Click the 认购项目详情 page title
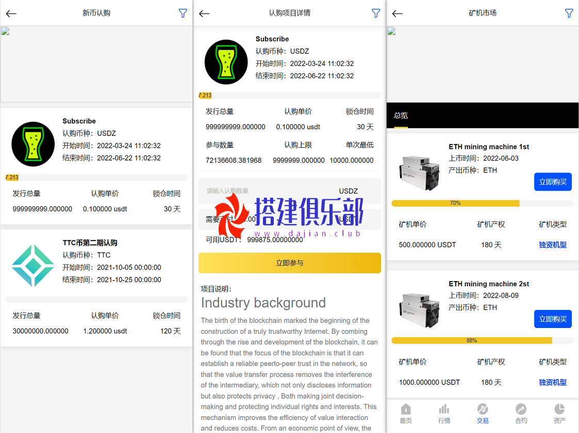Screen dimensions: 579x433 tap(290, 13)
